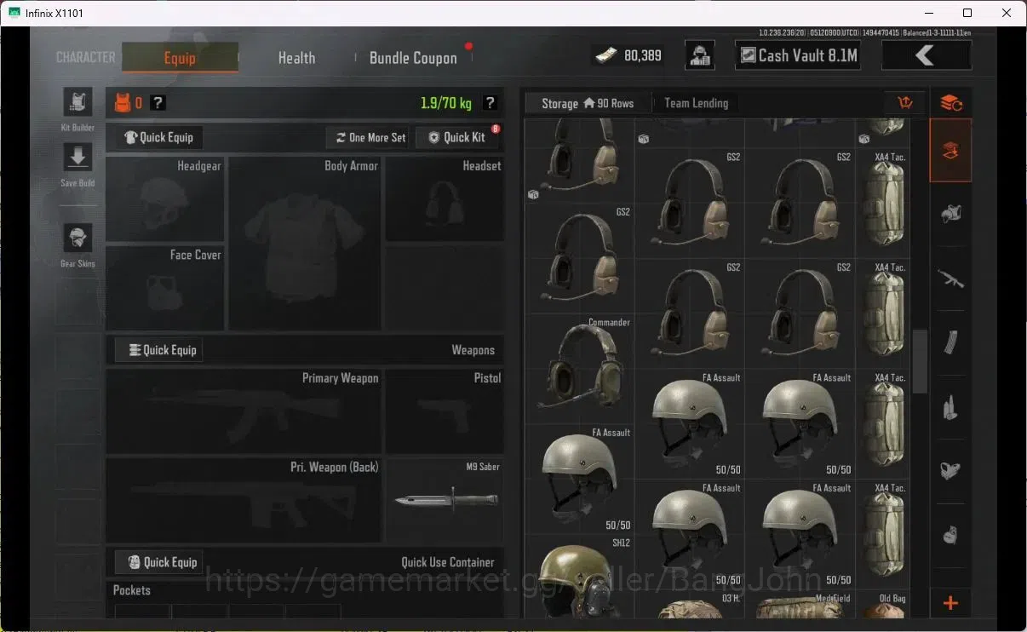Select the empty Face Cover slot

click(165, 288)
